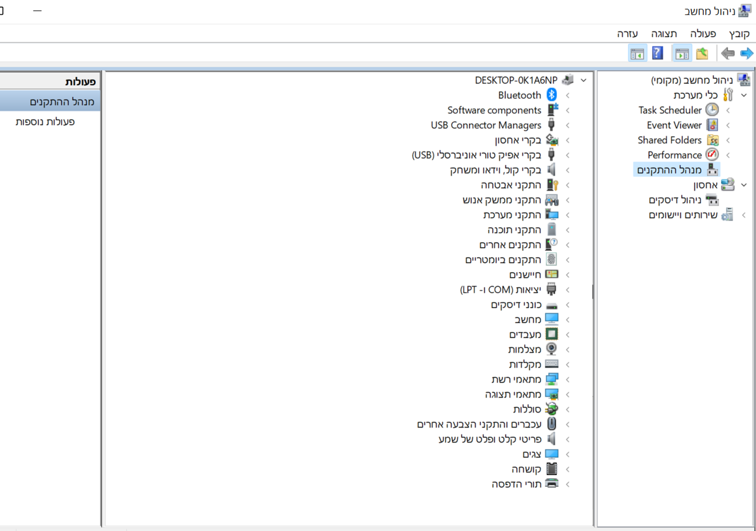
Task: Select מנהל ההתקנים in the console tree
Action: coord(669,170)
